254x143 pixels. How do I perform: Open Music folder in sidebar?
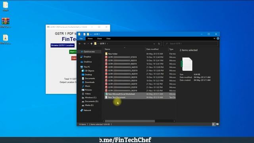point(87,86)
